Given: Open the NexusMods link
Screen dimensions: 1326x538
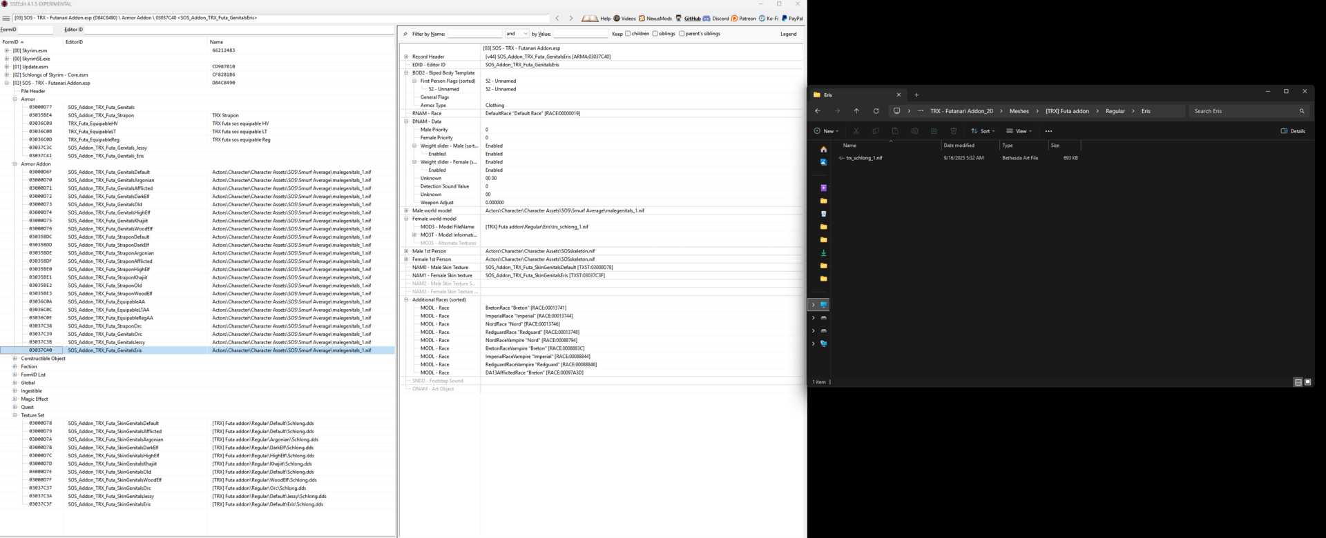Looking at the screenshot, I should [x=655, y=19].
